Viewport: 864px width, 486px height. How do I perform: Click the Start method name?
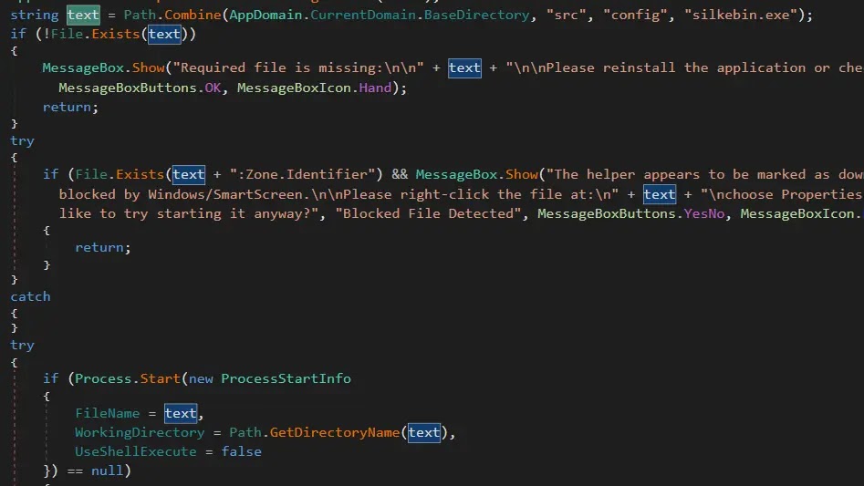click(x=160, y=378)
